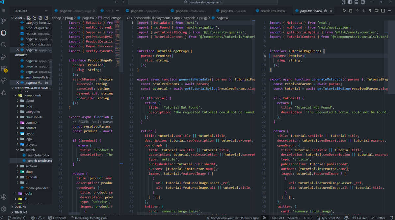Viewport: 395px width, 220px height.
Task: Run the file with the play icon
Action: coord(344,11)
